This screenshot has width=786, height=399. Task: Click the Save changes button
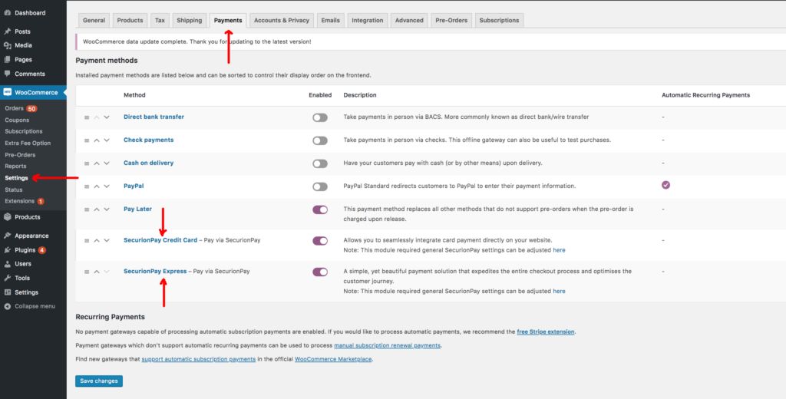pos(99,381)
